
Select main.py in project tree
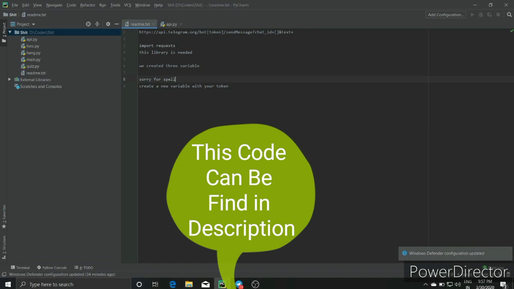[x=33, y=59]
